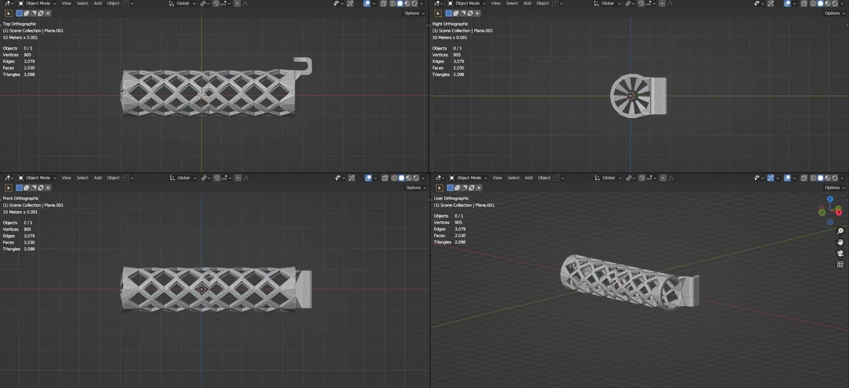Image resolution: width=849 pixels, height=388 pixels.
Task: Click the blue Z axis on navigation gizmo
Action: click(x=830, y=199)
